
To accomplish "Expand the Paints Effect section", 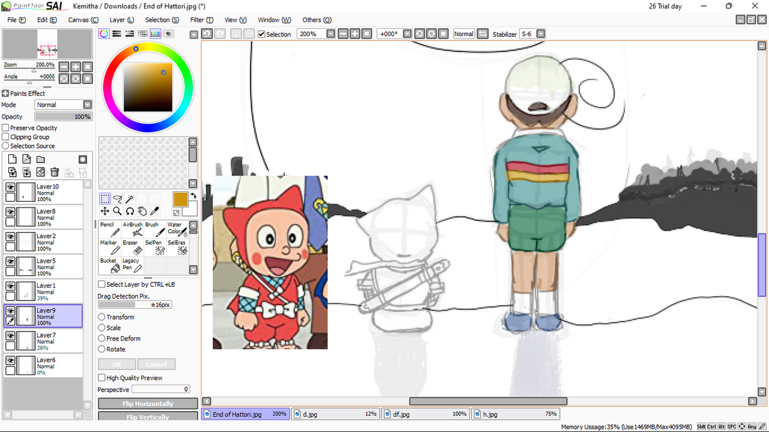I will click(5, 93).
